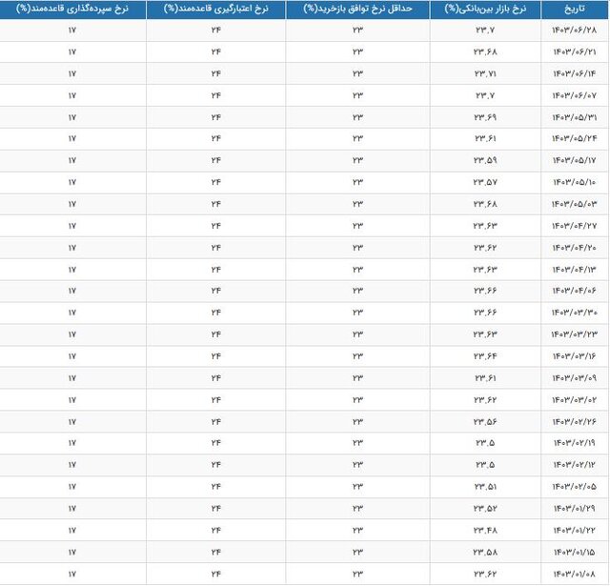610x586 pixels.
Task: Click the interbank rate value 23.57
Action: click(485, 182)
